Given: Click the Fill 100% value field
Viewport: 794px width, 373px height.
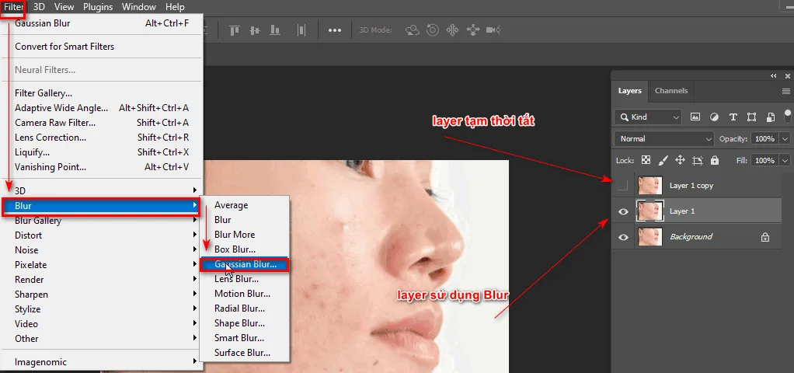Looking at the screenshot, I should (764, 160).
